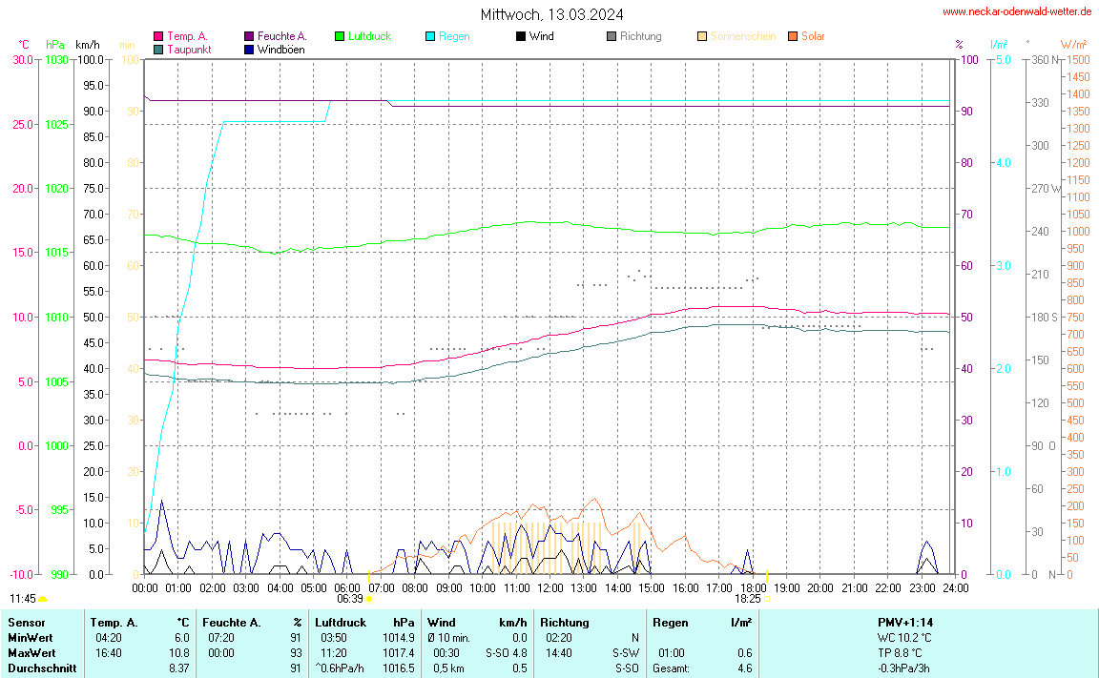Click the date title Mittwoch, 13.03.2024
The width and height of the screenshot is (1099, 678).
coord(552,14)
